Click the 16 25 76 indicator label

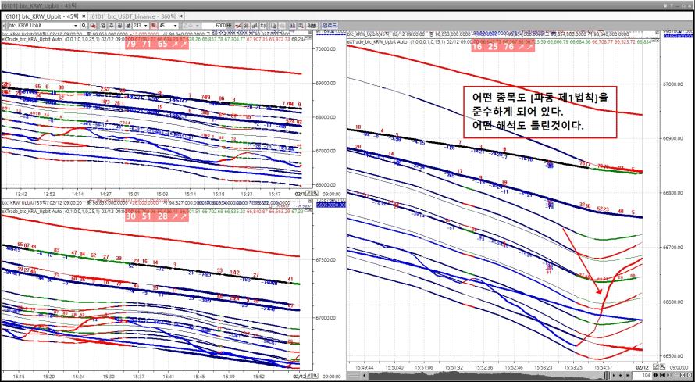coord(504,47)
